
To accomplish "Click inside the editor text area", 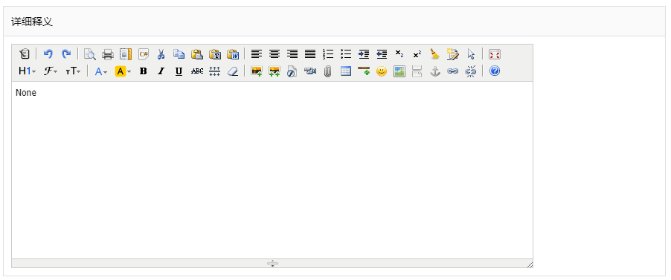I will click(x=272, y=170).
